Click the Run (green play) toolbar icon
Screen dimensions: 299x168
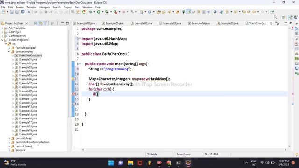pyautogui.click(x=99, y=12)
